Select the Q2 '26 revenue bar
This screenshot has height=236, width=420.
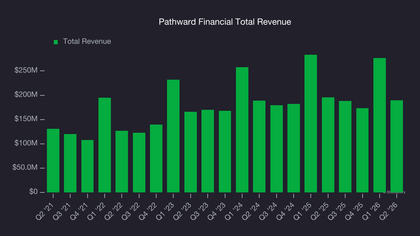click(397, 146)
